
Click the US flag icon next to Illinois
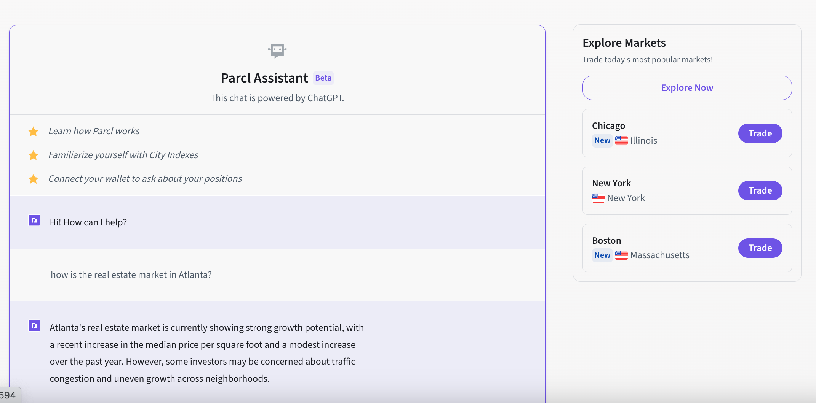pos(621,141)
